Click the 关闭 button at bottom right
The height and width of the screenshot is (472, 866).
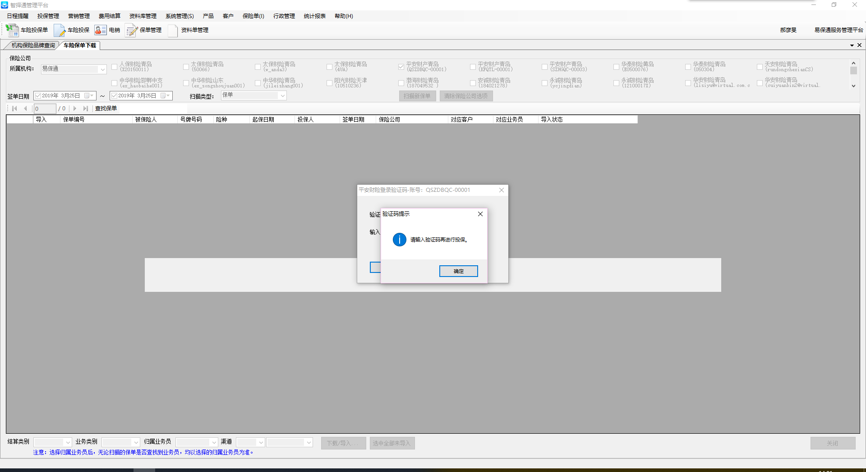[x=833, y=443]
